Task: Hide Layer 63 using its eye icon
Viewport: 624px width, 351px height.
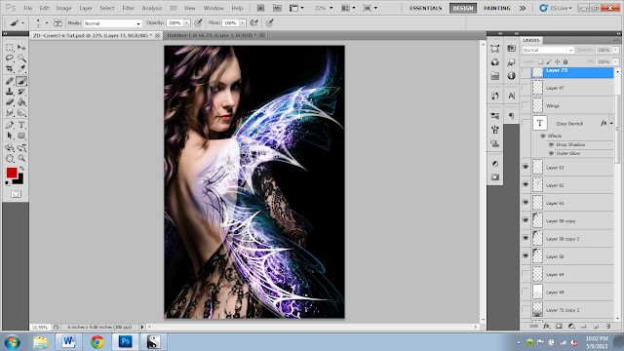Action: click(x=526, y=167)
